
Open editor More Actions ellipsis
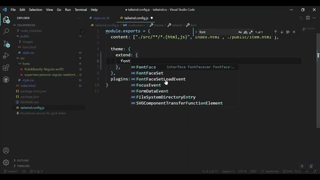[314, 18]
